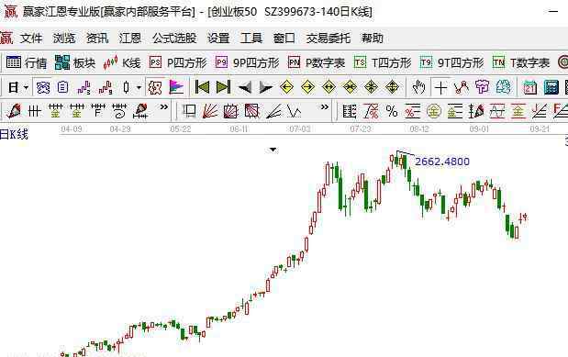This screenshot has height=357, width=568.
Task: Open the T四方形 tool
Action: (383, 62)
